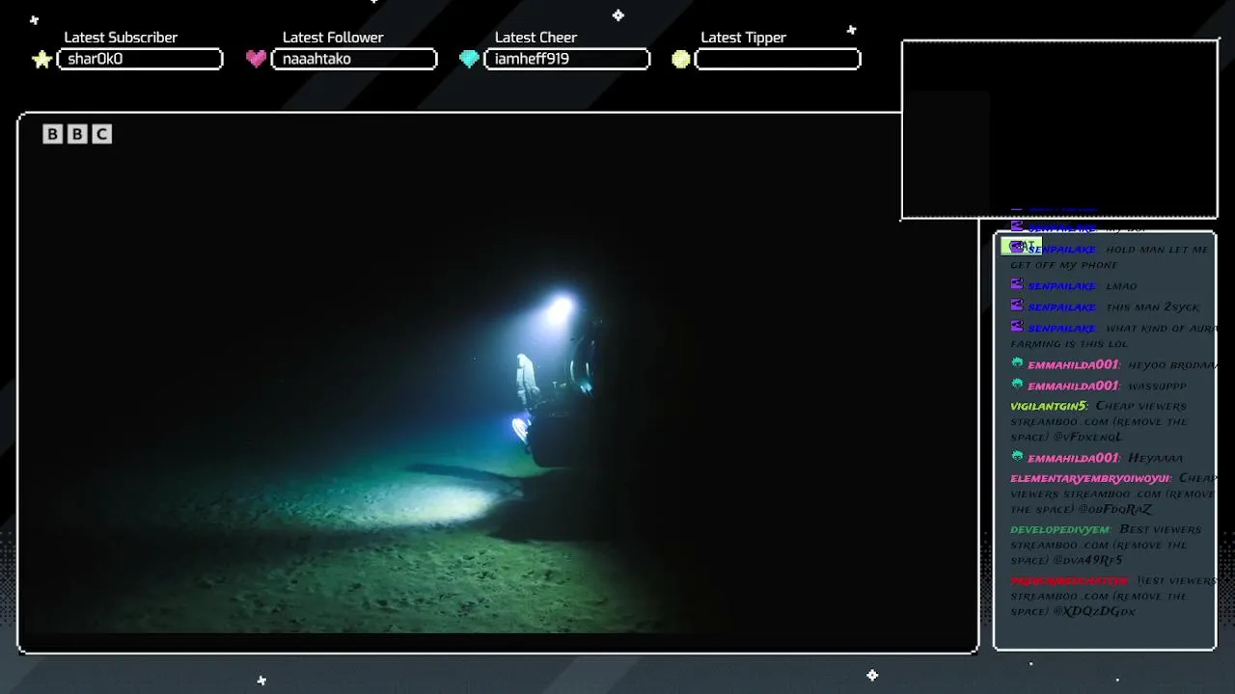
Task: Click the 'Latest Cheer' label
Action: (x=535, y=38)
